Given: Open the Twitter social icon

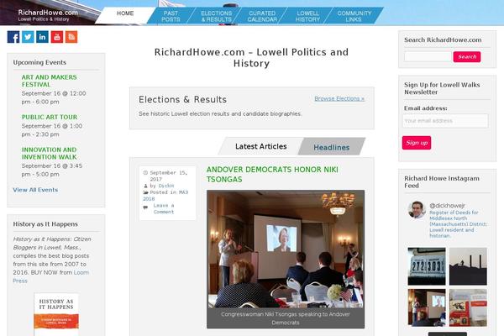Looking at the screenshot, I should 28,37.
